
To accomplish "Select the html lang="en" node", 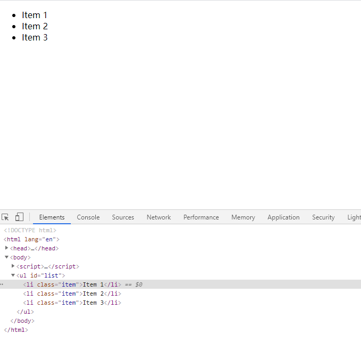I will [x=31, y=239].
